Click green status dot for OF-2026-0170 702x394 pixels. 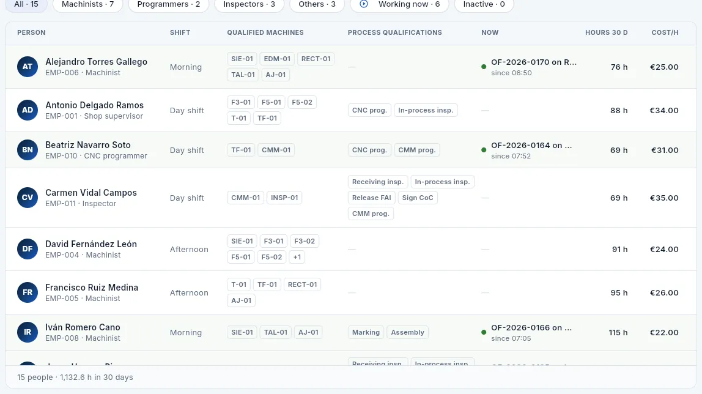[484, 67]
